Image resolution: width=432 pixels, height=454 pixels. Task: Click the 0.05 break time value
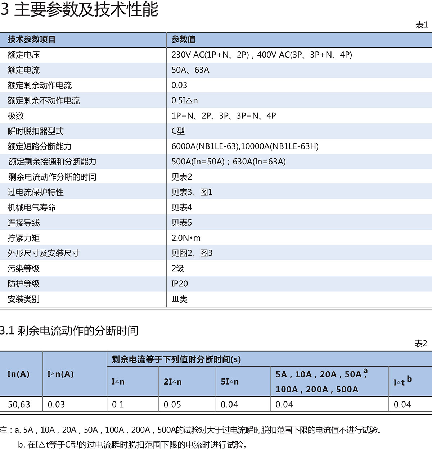(172, 405)
